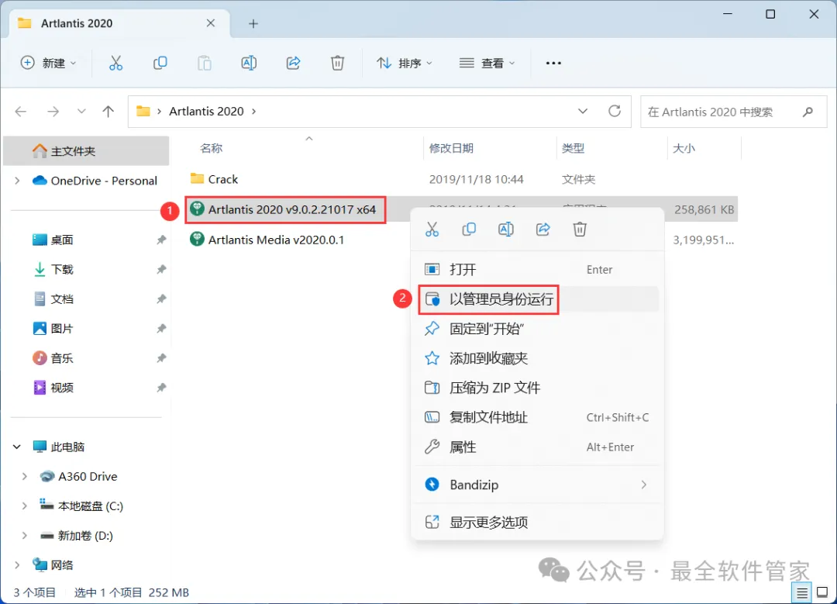Select 压缩为 ZIP 文件 option
Screen dimensions: 837x604
(x=538, y=388)
